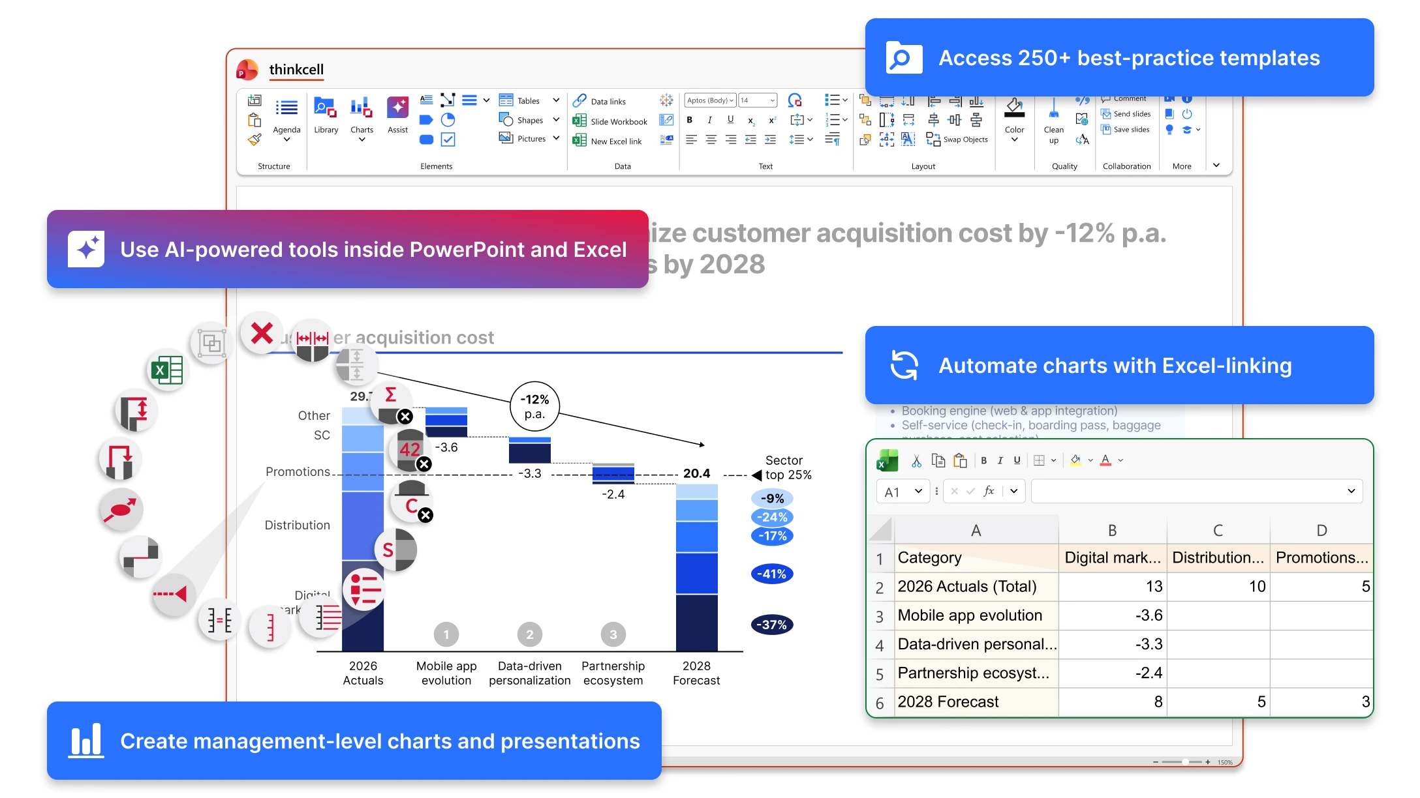The width and height of the screenshot is (1420, 798).
Task: Click the Swap Objects label
Action: [966, 140]
